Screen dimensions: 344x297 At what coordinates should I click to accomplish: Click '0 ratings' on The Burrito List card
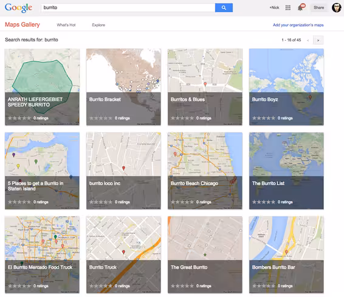tap(285, 202)
